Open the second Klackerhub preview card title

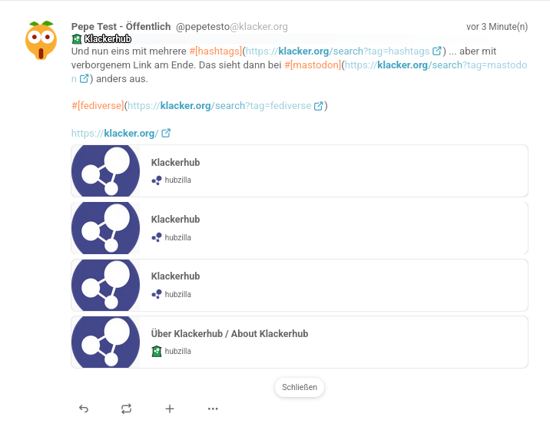click(175, 219)
